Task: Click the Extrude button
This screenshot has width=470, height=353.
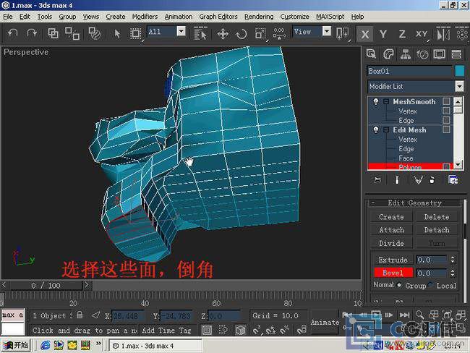Action: click(393, 260)
